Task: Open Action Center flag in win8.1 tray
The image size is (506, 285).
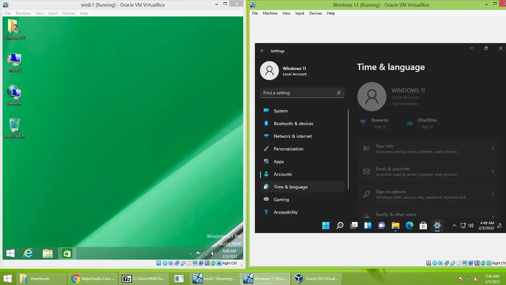Action: coord(198,253)
